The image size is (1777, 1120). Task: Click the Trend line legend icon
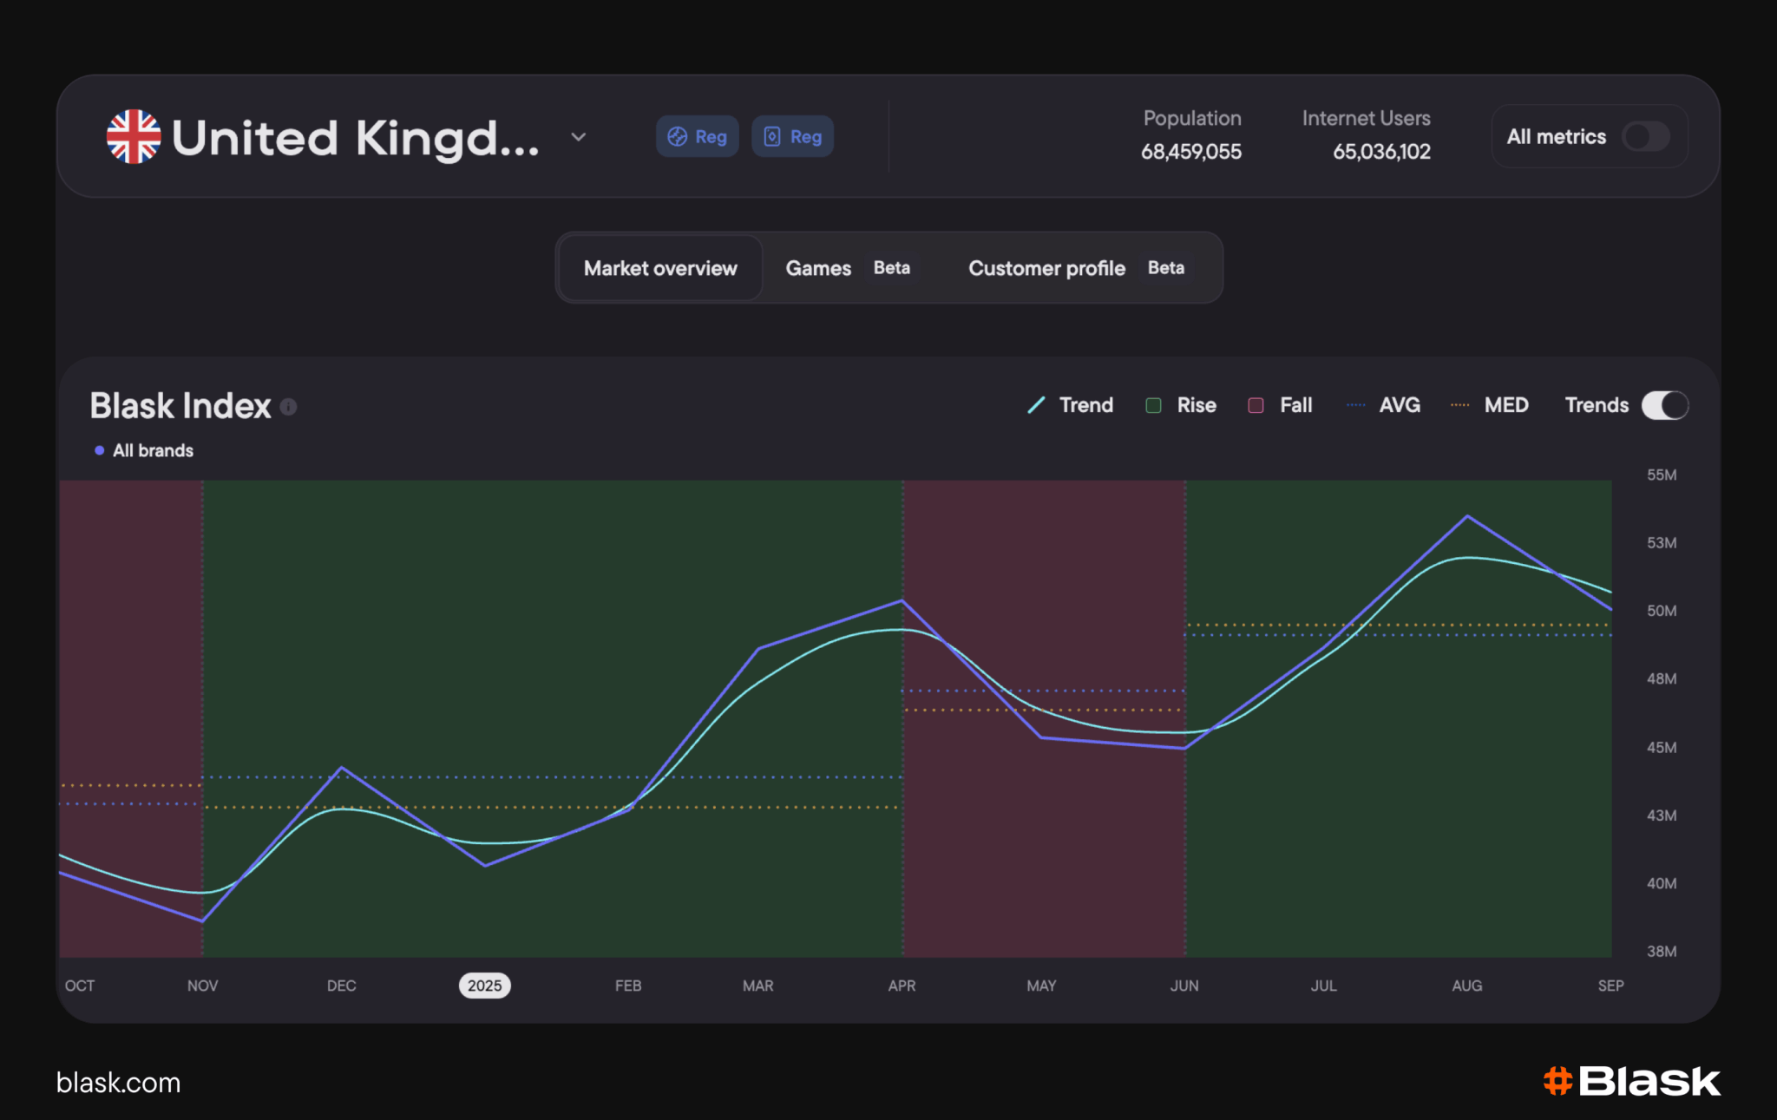[x=1036, y=405]
